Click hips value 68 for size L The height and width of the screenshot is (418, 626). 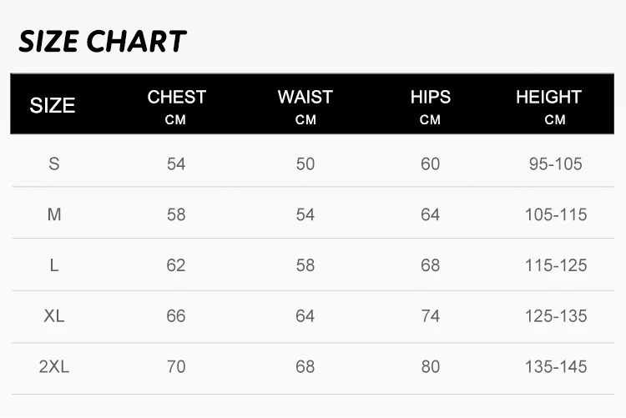[x=430, y=265]
